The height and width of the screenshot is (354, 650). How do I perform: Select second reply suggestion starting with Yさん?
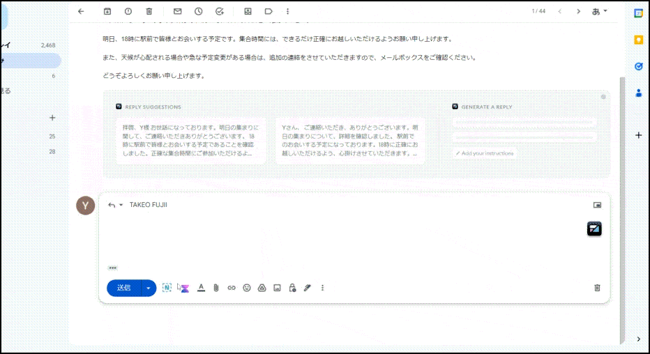pos(350,141)
